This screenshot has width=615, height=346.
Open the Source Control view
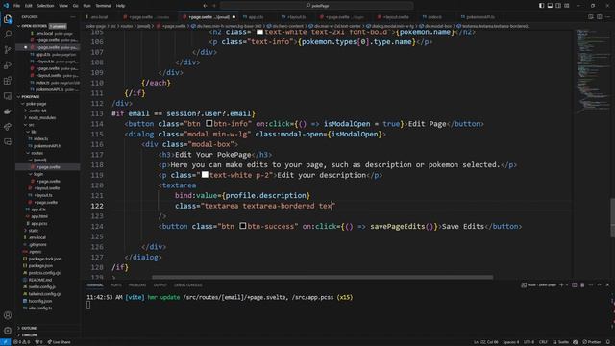coord(8,49)
